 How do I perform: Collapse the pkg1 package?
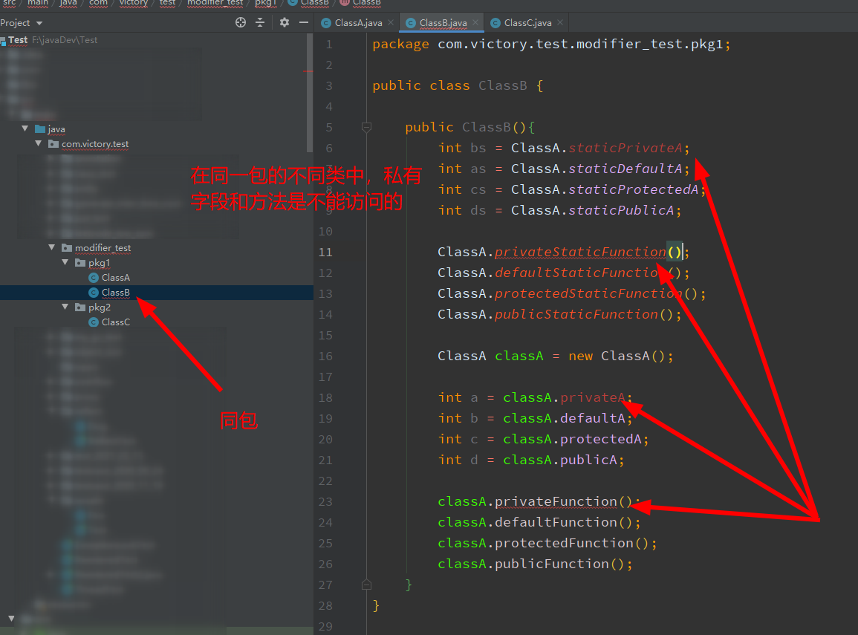(65, 262)
